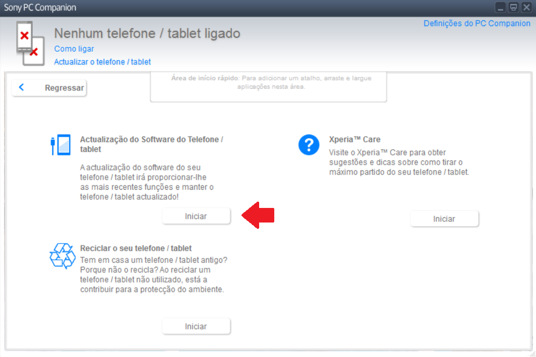Launch Iniciar for recycling your phone
The image size is (536, 357).
click(x=196, y=326)
